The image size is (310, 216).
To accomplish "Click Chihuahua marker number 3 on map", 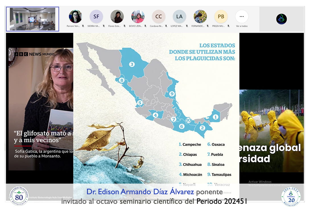I will pos(132,64).
